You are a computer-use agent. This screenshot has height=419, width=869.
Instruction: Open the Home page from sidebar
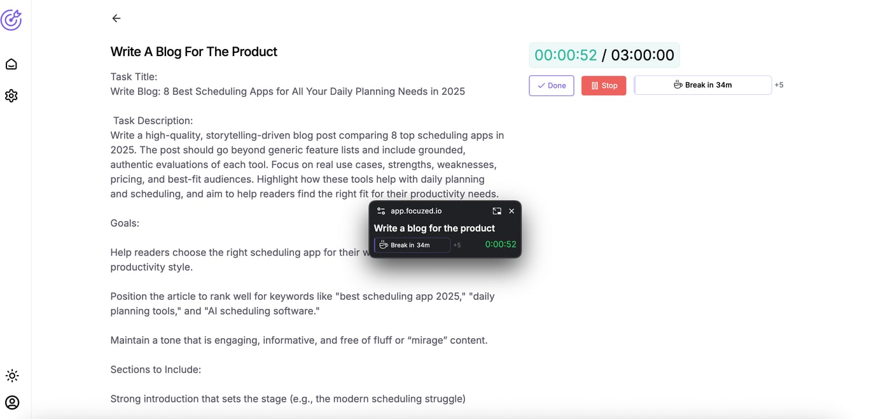point(11,64)
